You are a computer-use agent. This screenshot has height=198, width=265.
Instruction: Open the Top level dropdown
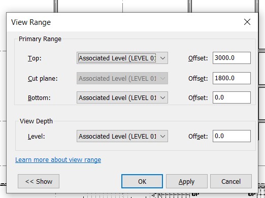[x=122, y=58]
